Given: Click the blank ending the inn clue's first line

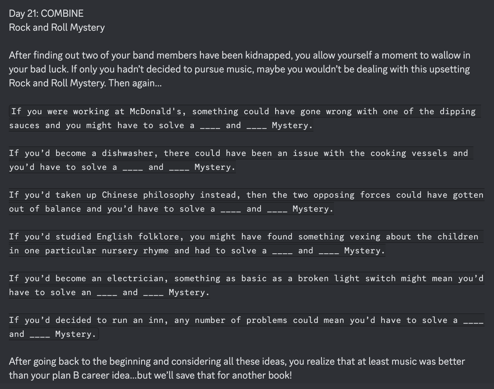Looking at the screenshot, I should [473, 320].
